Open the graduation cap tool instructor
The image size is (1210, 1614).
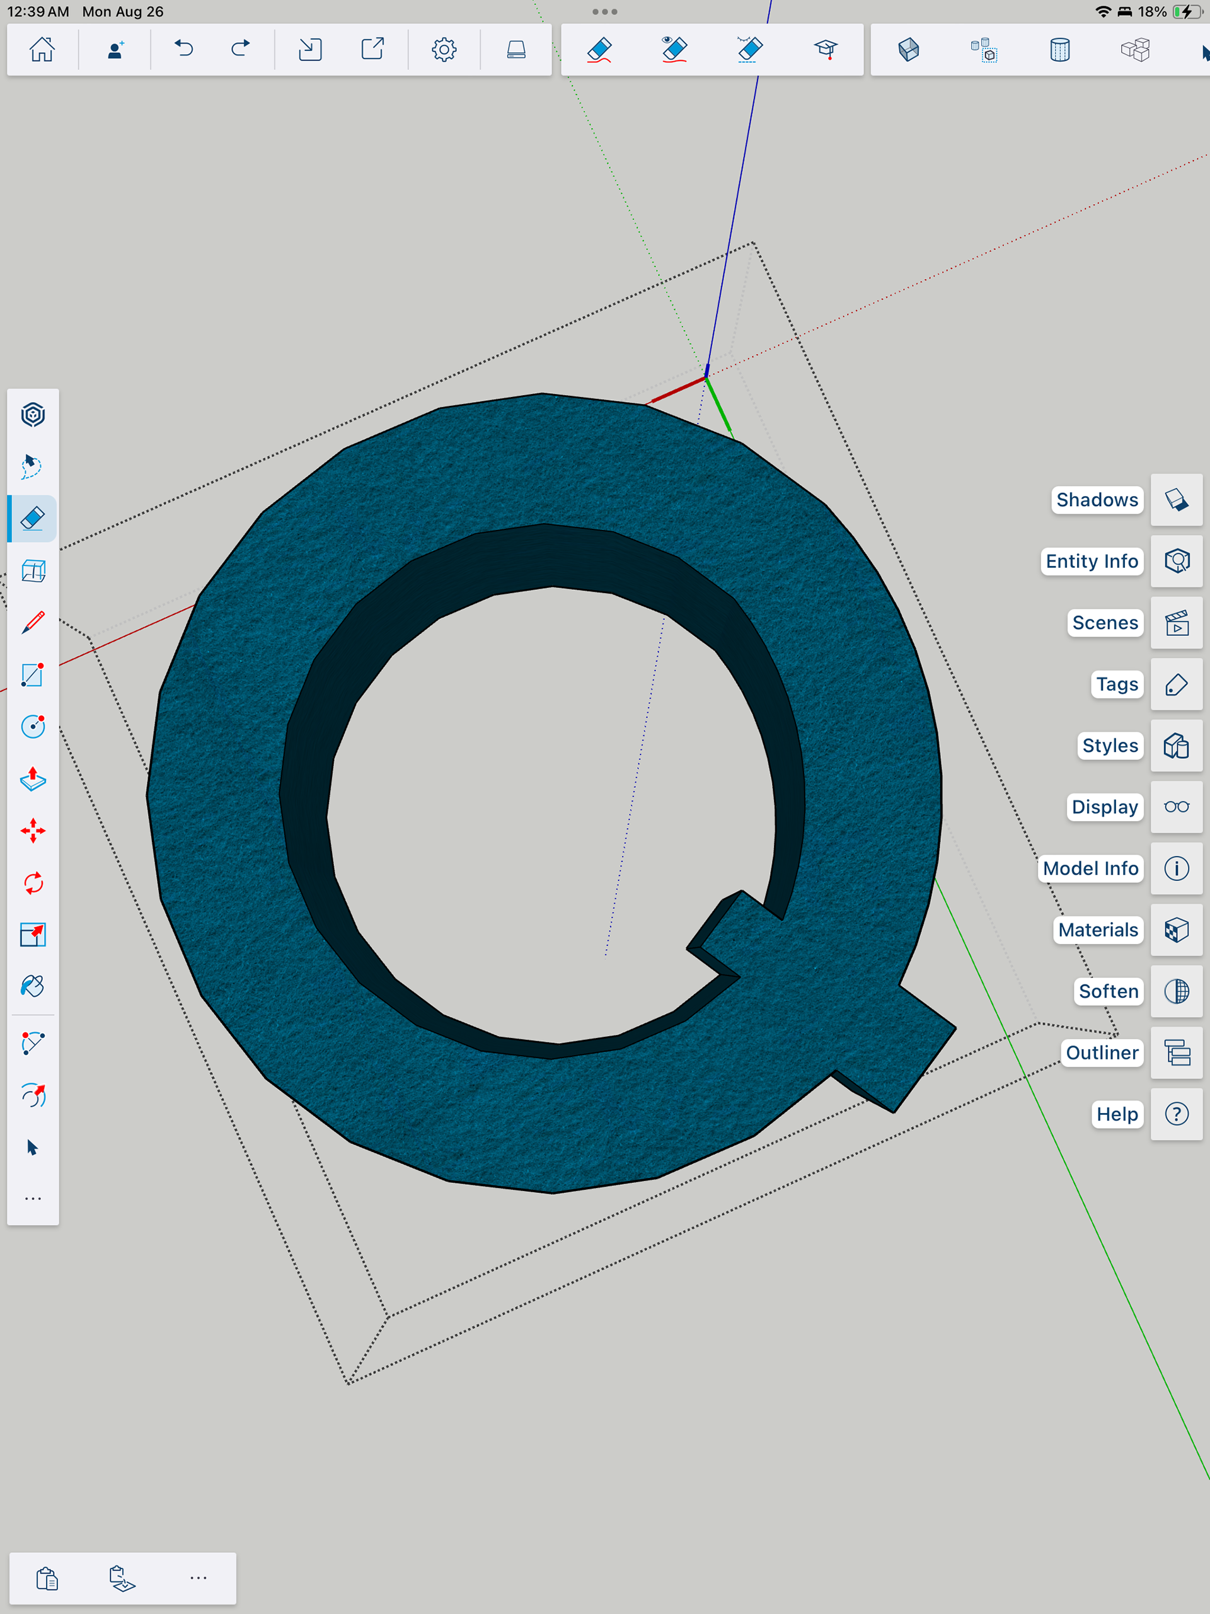pyautogui.click(x=826, y=50)
